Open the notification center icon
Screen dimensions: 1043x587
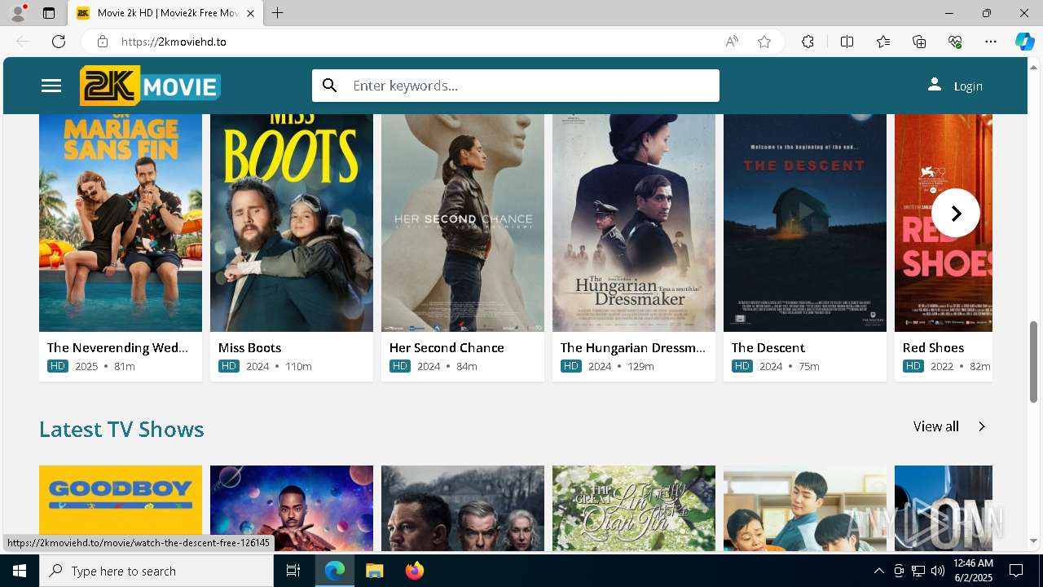[1016, 571]
